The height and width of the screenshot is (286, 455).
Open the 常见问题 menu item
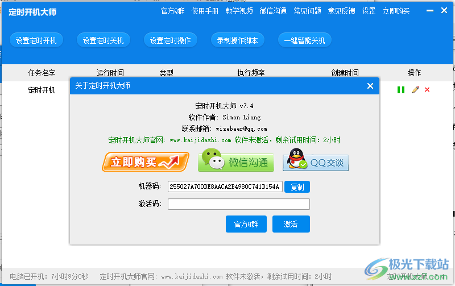coord(307,11)
